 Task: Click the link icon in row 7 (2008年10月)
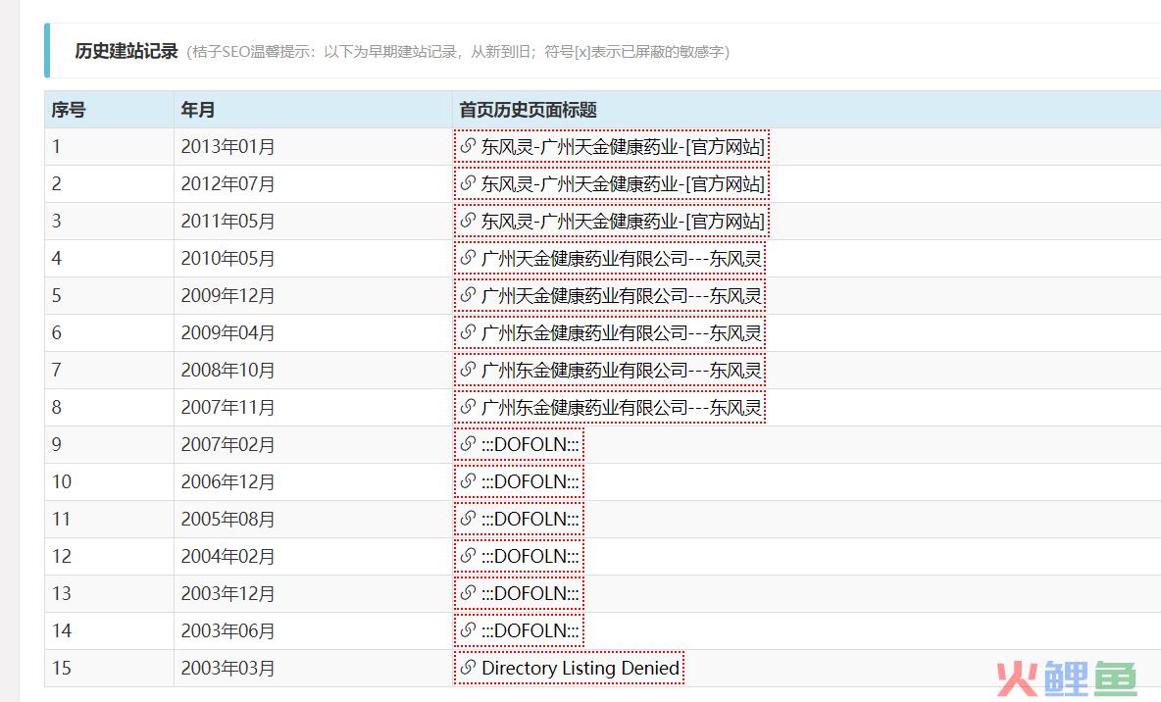coord(467,369)
